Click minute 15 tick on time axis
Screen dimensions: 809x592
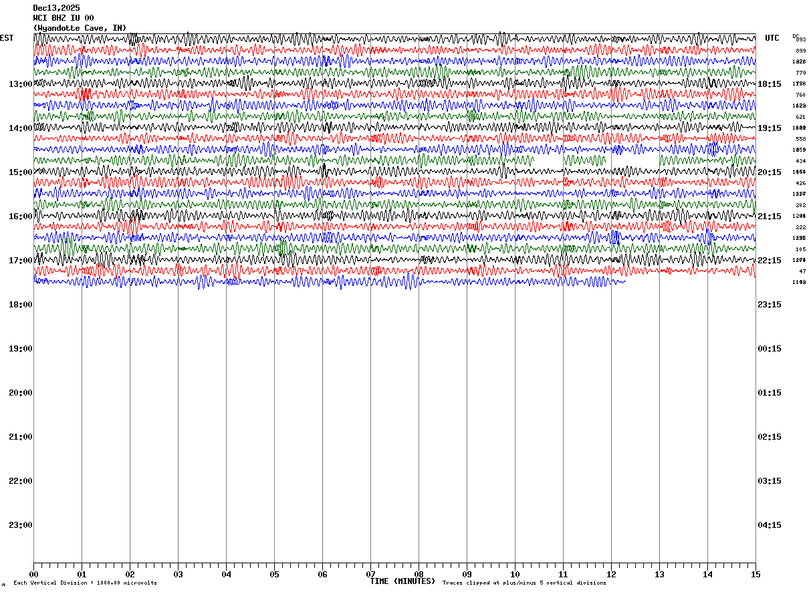pyautogui.click(x=756, y=574)
